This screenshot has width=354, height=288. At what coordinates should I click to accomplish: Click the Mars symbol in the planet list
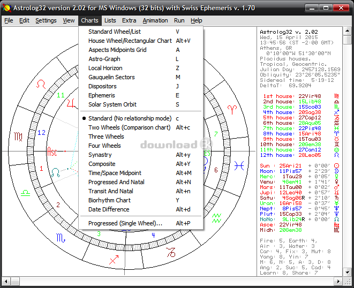click(336, 187)
